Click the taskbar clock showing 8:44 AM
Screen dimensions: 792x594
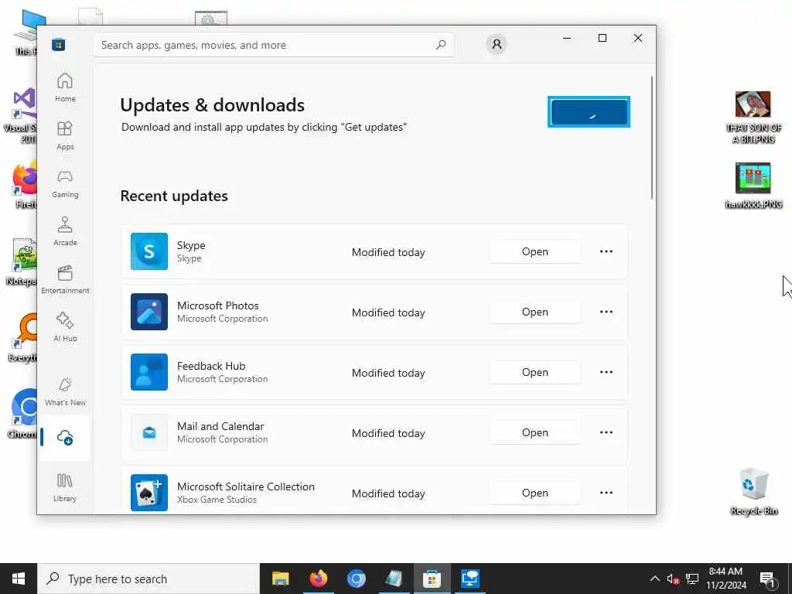click(725, 579)
